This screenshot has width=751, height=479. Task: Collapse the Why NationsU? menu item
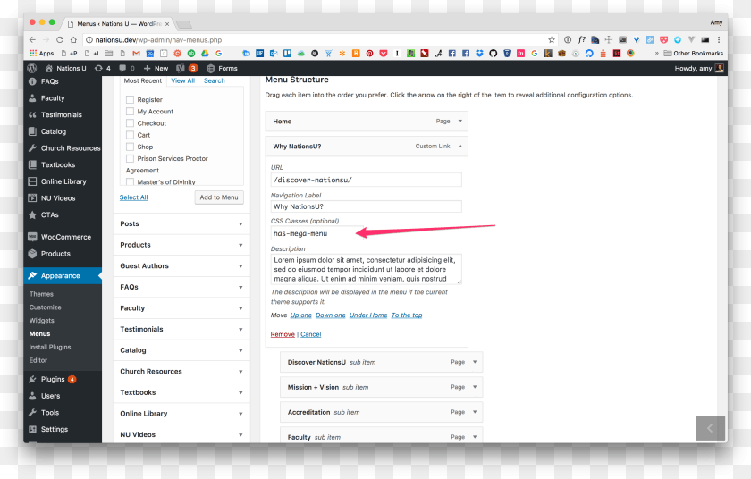460,146
